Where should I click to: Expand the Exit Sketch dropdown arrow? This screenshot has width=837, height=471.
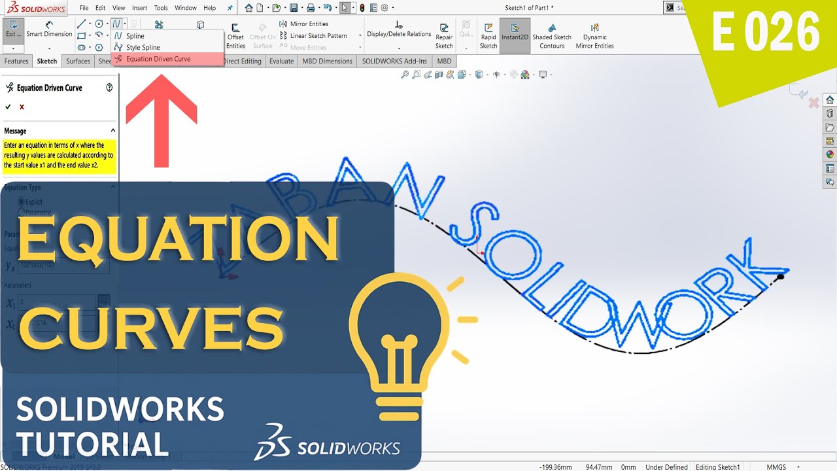click(x=13, y=48)
